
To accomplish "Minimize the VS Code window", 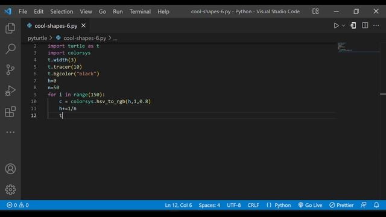I will click(337, 11).
